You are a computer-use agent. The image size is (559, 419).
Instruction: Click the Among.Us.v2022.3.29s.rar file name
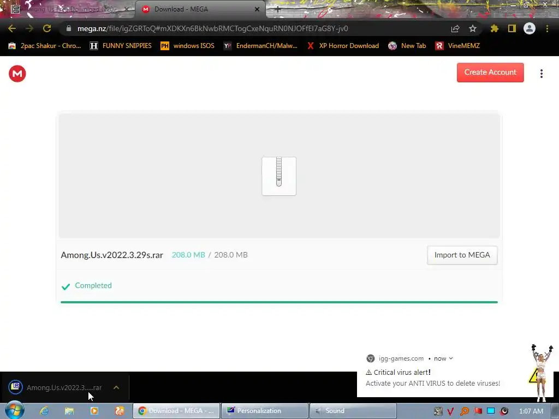[112, 255]
